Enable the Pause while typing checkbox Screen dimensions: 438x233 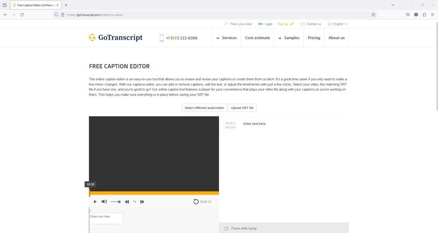tap(227, 228)
